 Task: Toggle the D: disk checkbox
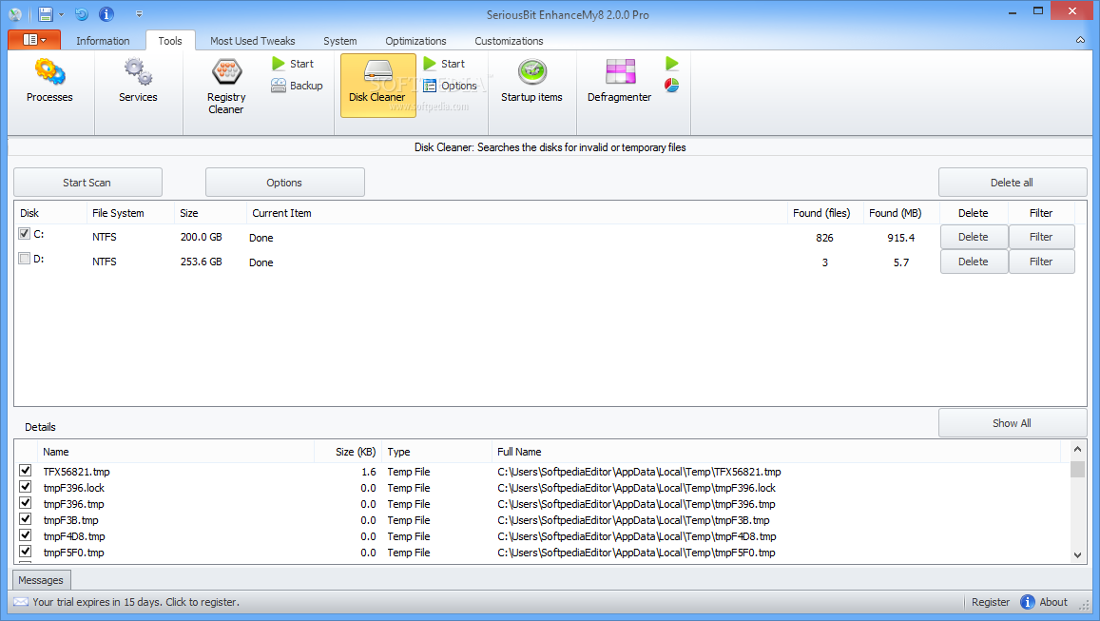pyautogui.click(x=25, y=259)
